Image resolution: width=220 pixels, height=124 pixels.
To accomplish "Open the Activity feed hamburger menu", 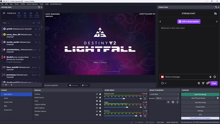I will (x=4, y=13).
